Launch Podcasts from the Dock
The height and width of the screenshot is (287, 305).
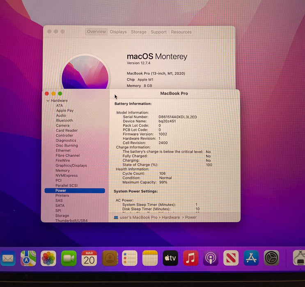pyautogui.click(x=211, y=258)
